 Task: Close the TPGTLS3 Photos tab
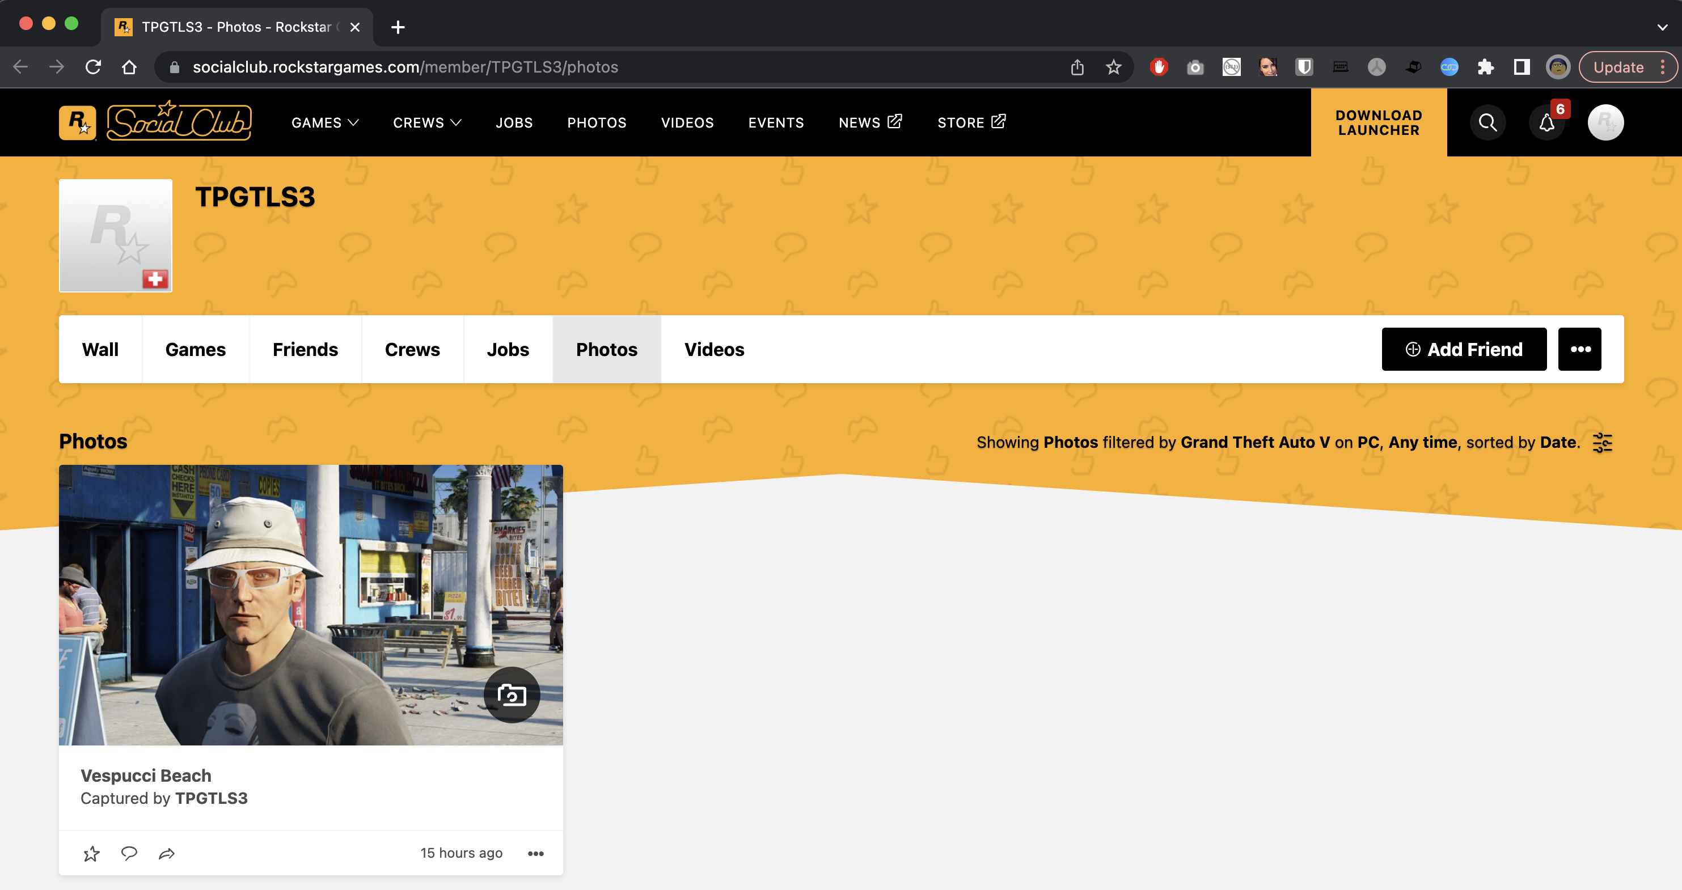pyautogui.click(x=354, y=27)
